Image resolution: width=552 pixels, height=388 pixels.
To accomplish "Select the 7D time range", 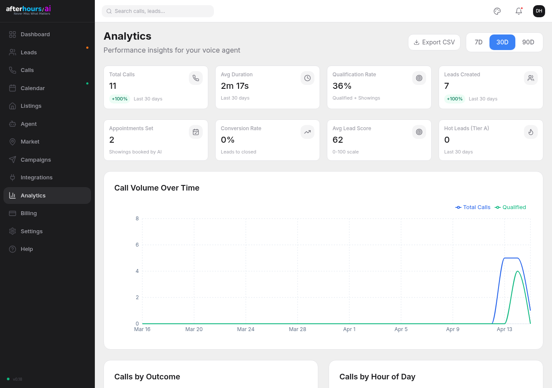I will tap(478, 42).
